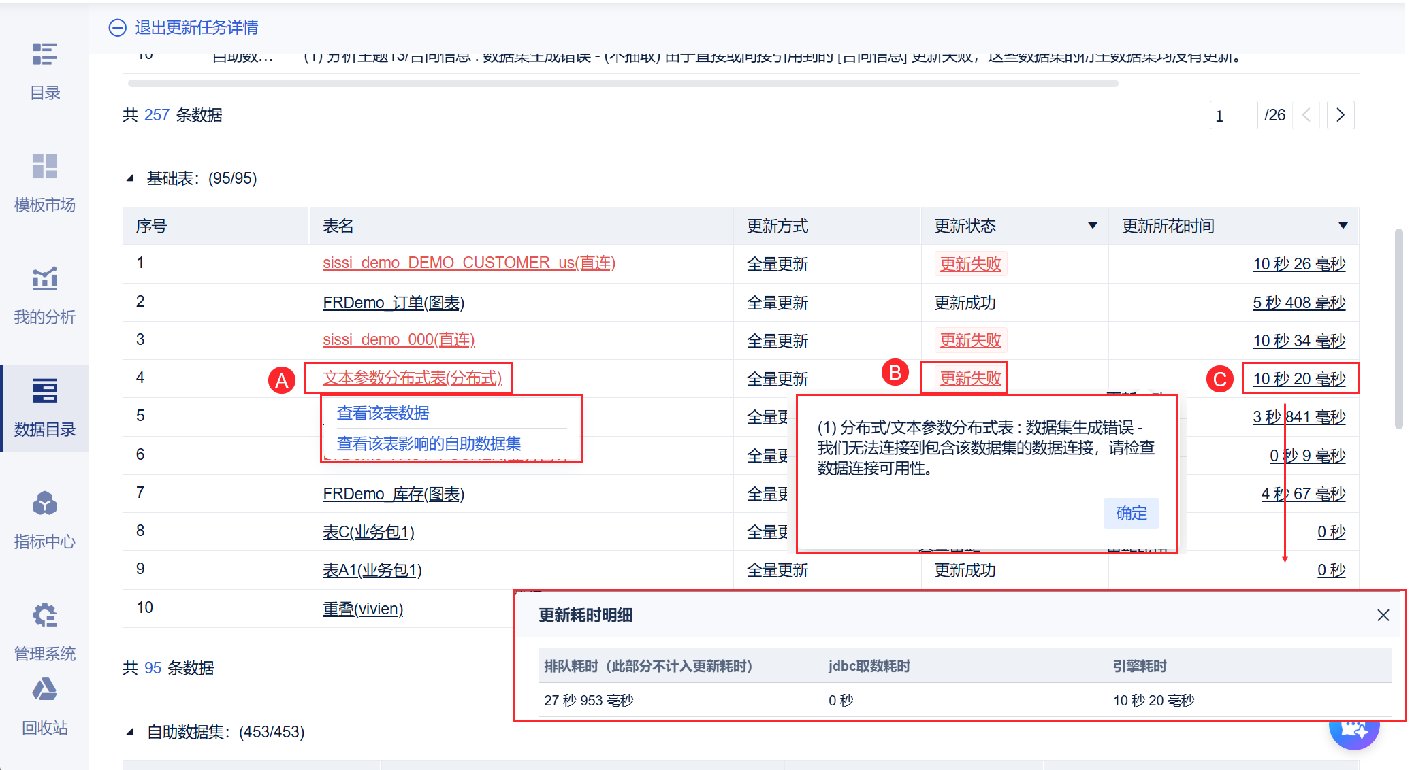This screenshot has width=1412, height=770.
Task: Open 更新所花时间 column sort dropdown
Action: click(x=1343, y=226)
